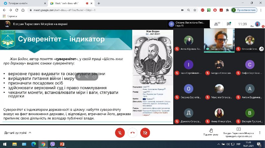Select Вікторія Руслані.. participant tile
The width and height of the screenshot is (265, 148).
(x=249, y=113)
